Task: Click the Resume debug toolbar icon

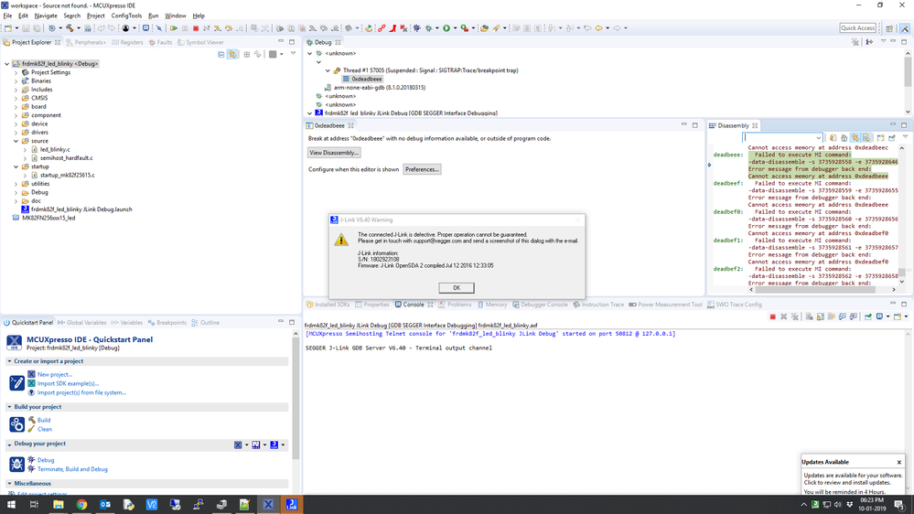Action: 174,28
